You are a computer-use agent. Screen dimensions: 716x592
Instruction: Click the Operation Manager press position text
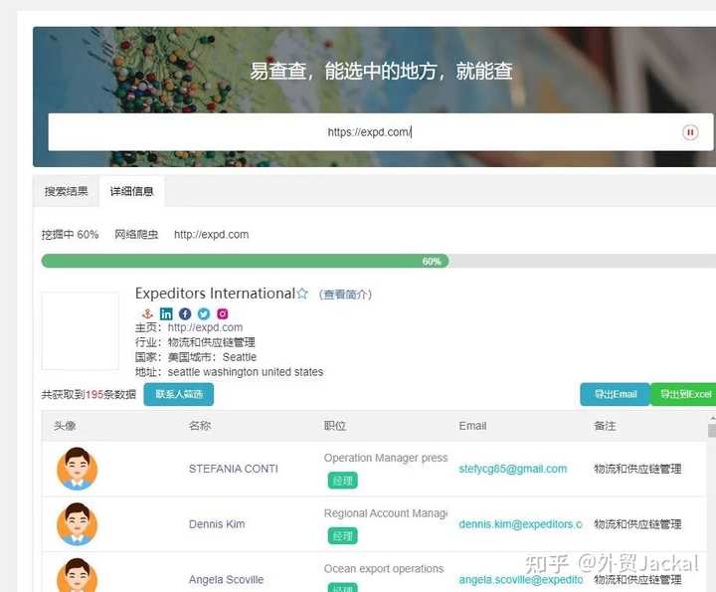pyautogui.click(x=386, y=458)
